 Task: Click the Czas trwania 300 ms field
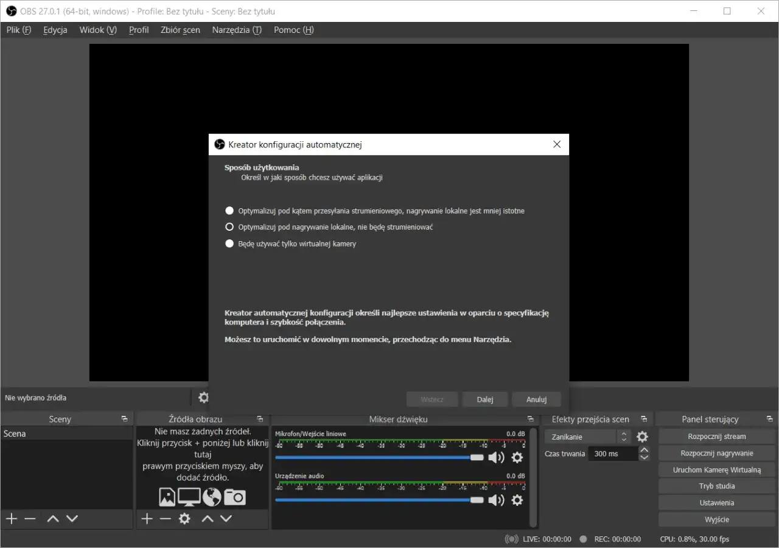pos(613,454)
